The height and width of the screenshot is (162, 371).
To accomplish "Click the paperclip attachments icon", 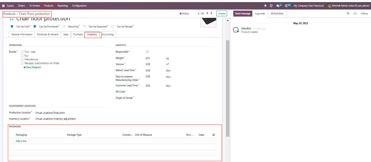I will (x=348, y=13).
